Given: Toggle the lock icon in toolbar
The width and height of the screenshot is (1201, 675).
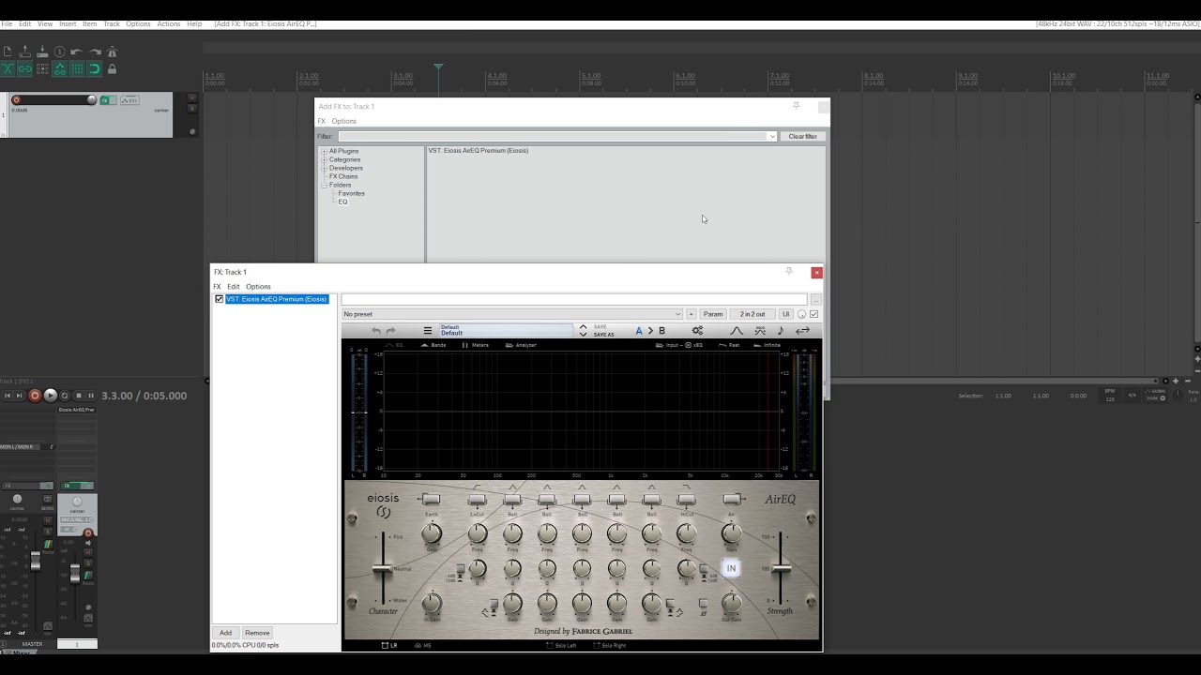Looking at the screenshot, I should click(x=112, y=68).
